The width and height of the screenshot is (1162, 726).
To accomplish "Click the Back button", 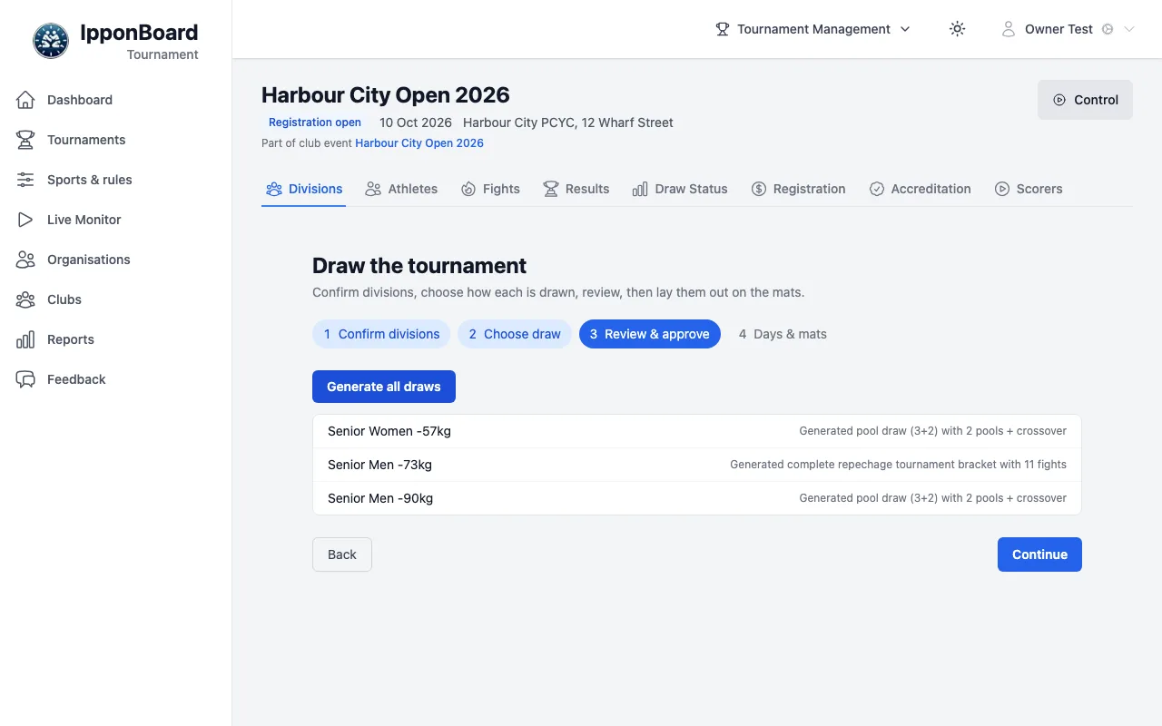I will (x=342, y=554).
